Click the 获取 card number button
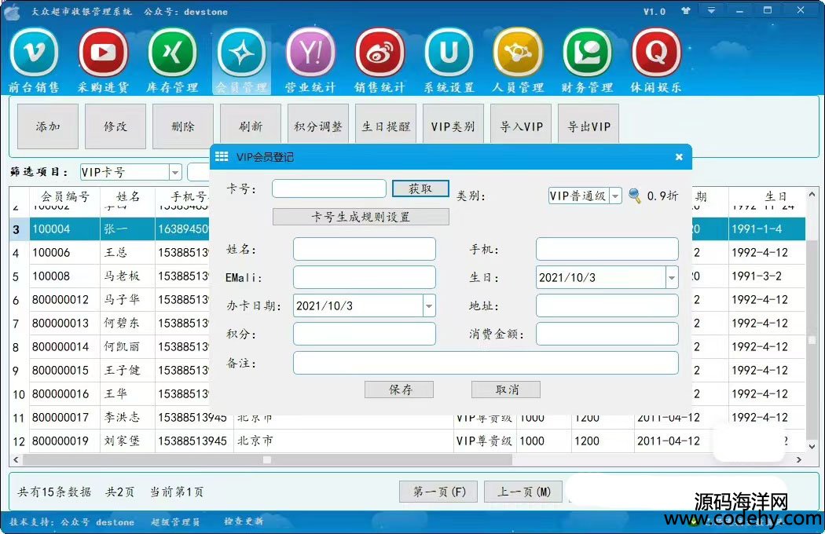The image size is (825, 534). (x=420, y=188)
